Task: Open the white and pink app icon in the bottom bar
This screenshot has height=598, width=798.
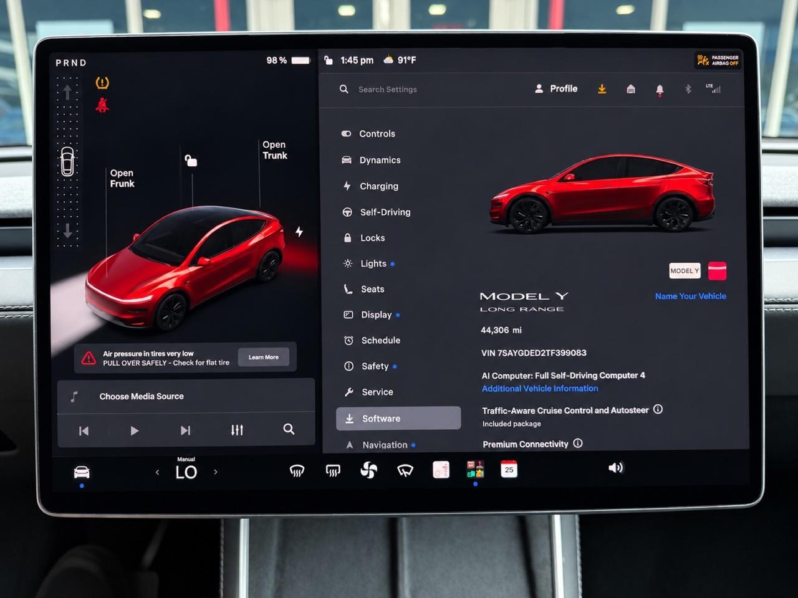Action: [441, 470]
